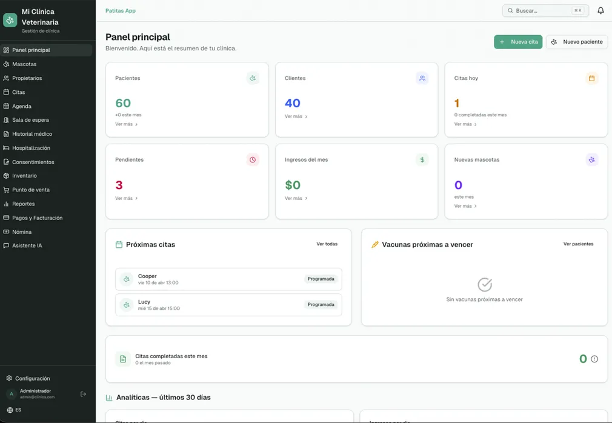Open notifications via the bell icon
Viewport: 612px width, 423px height.
600,10
